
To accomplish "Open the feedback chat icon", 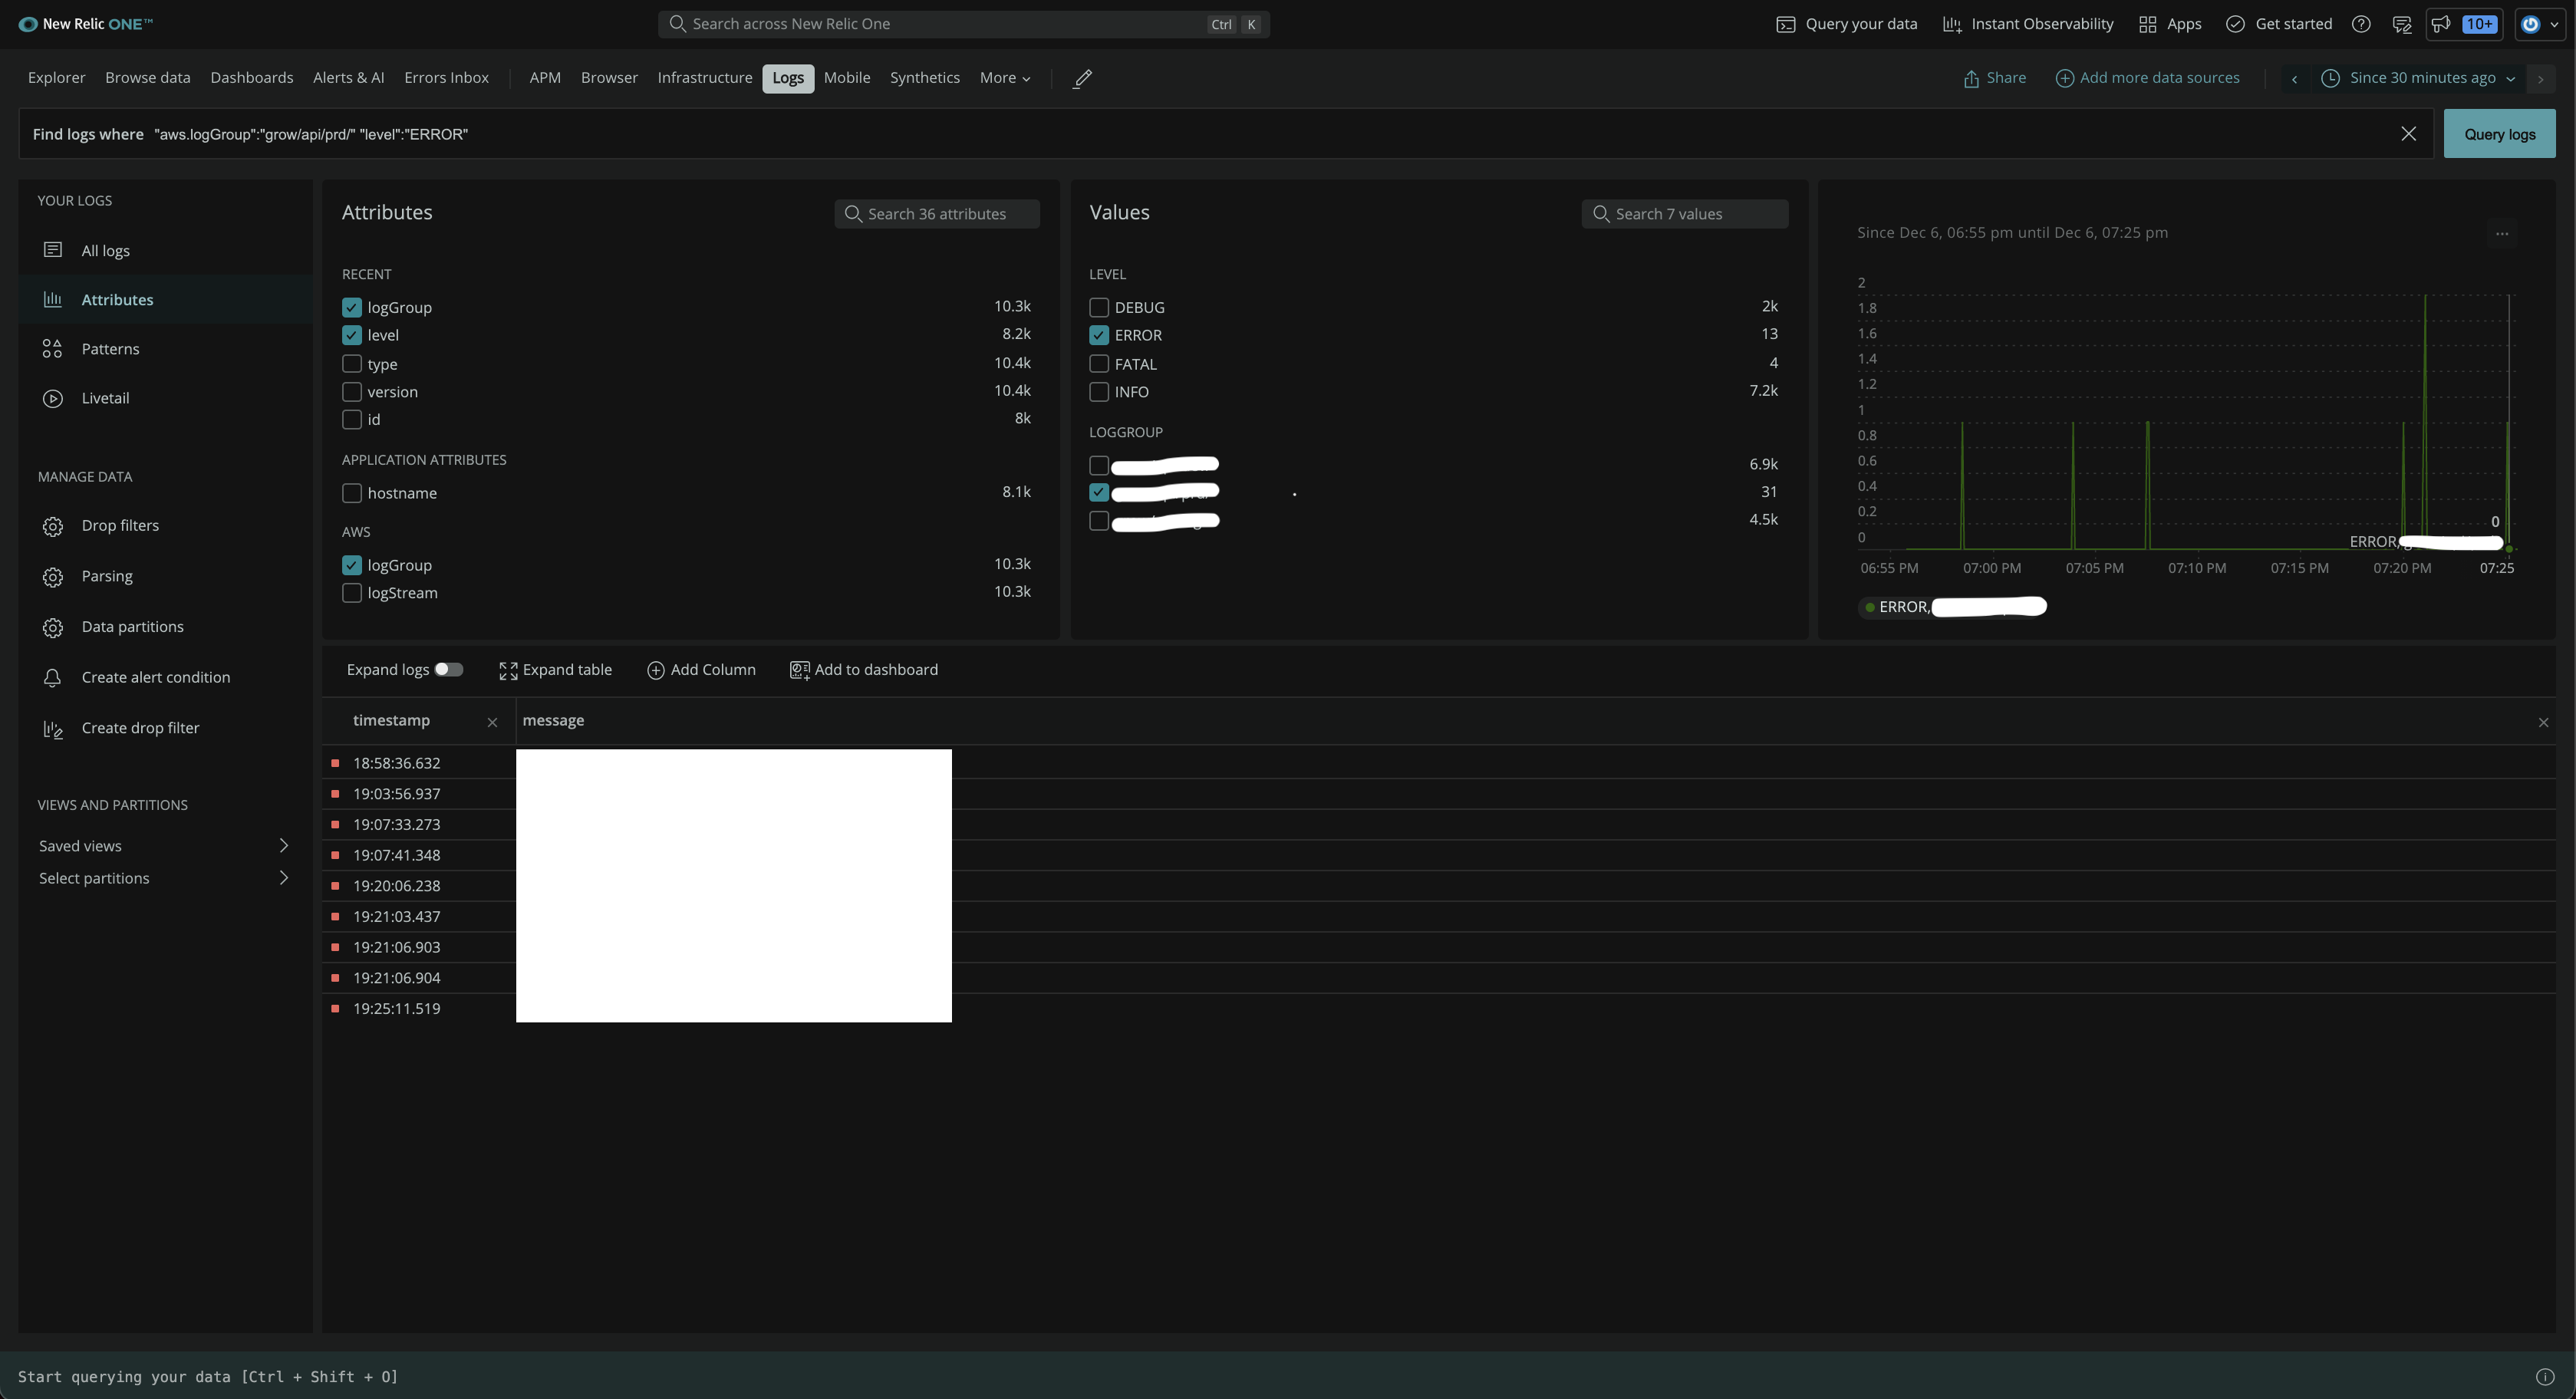I will click(x=2402, y=24).
